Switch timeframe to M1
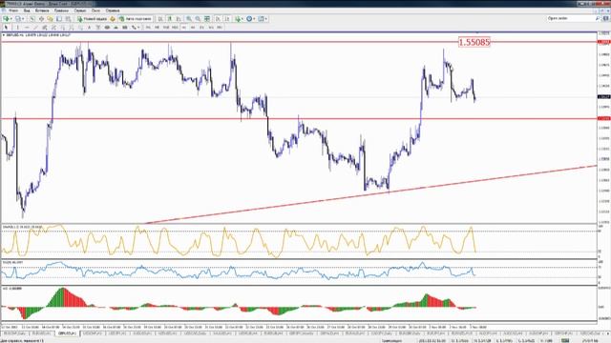Screen dimensions: 611x343 tap(148, 28)
